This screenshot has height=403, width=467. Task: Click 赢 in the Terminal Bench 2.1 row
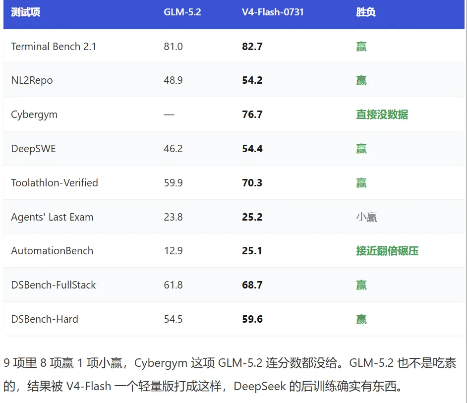tap(361, 47)
